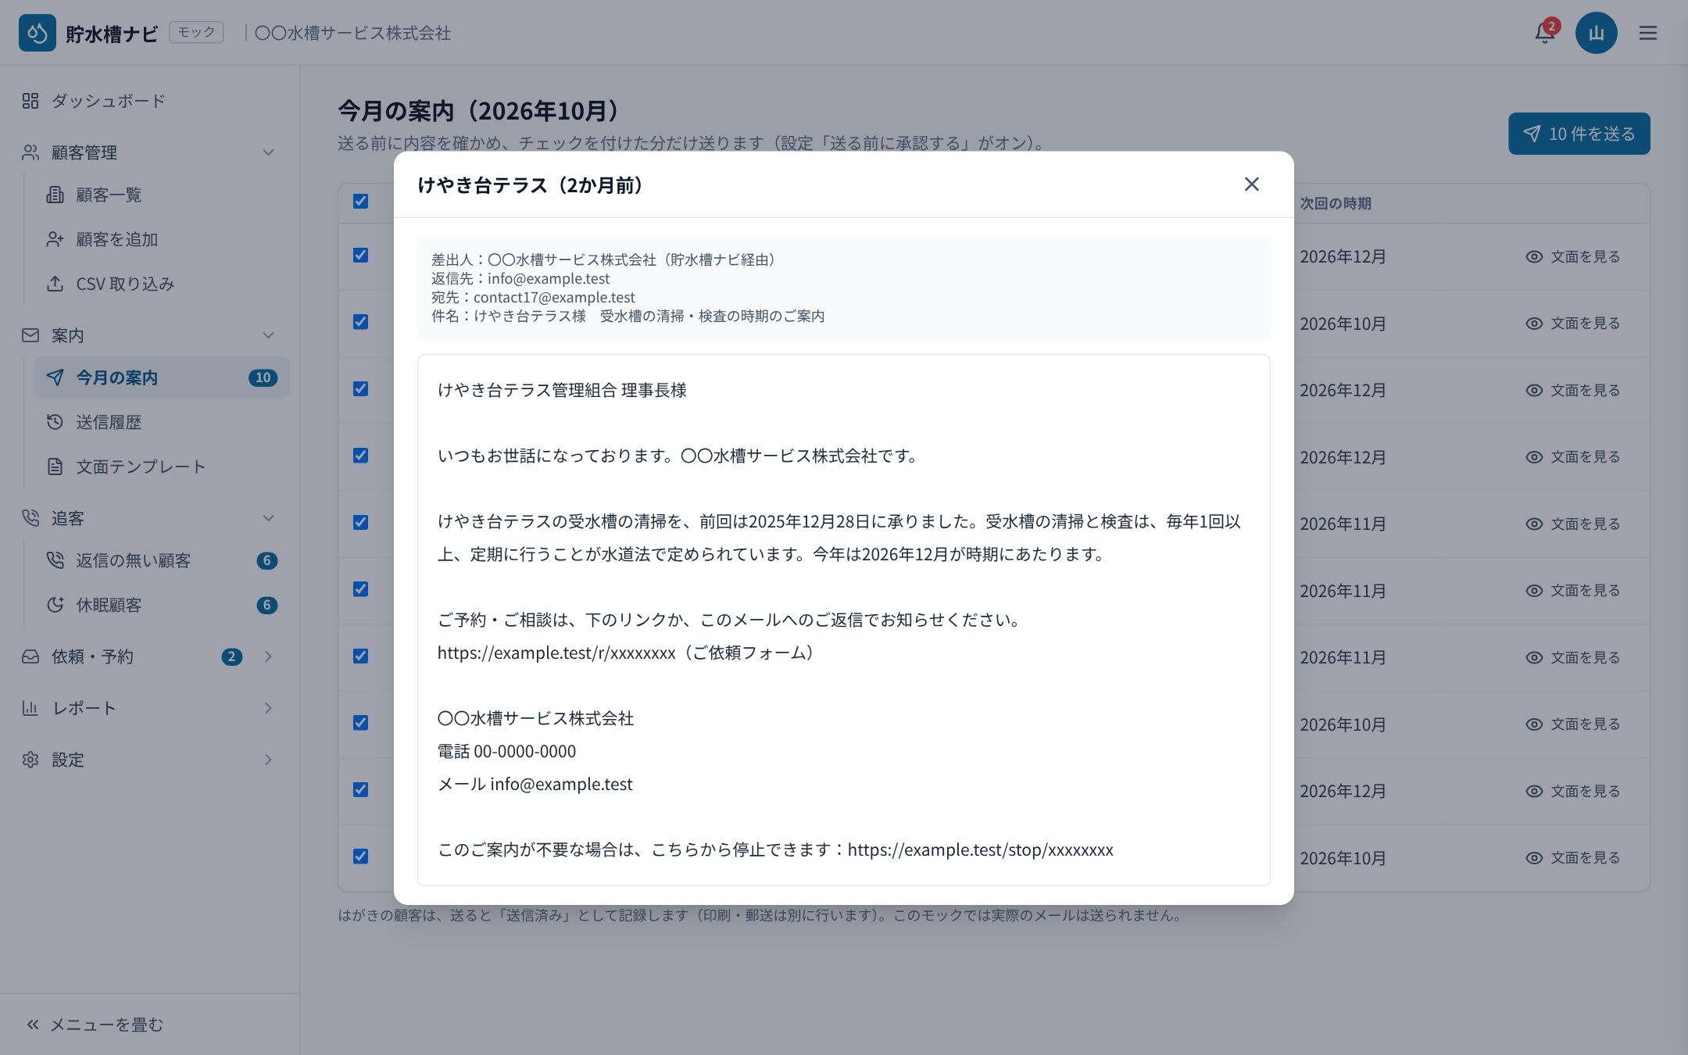This screenshot has width=1688, height=1055.
Task: Click 文面を見る eye in first 2026年10月 row
Action: 1572,323
